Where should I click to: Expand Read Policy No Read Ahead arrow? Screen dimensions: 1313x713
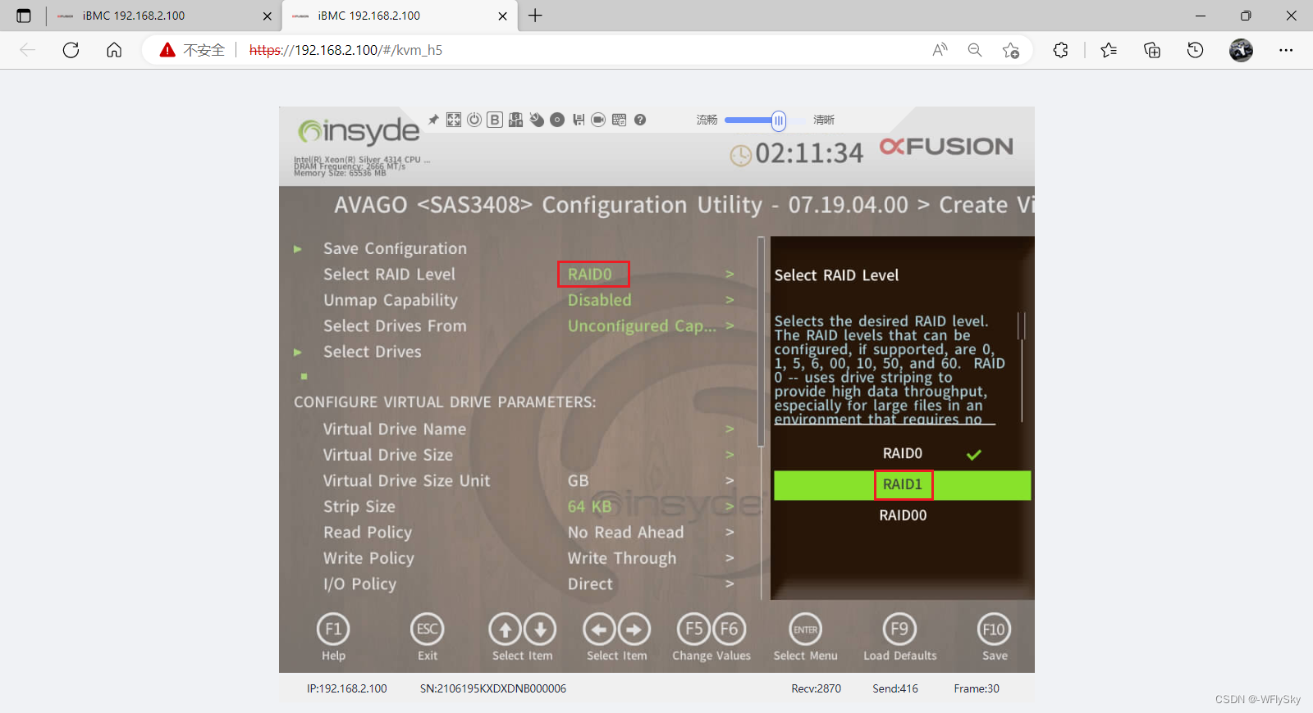click(x=730, y=533)
